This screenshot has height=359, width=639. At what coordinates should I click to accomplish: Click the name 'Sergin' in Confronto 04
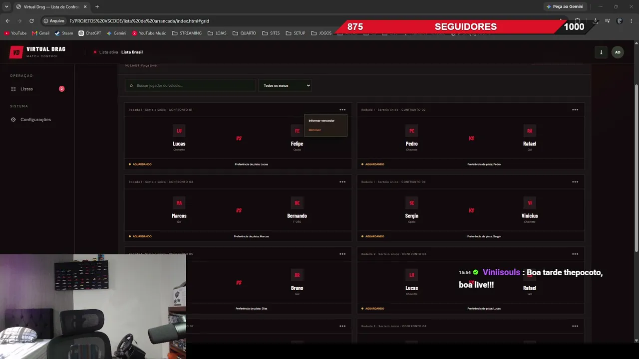coord(412,216)
